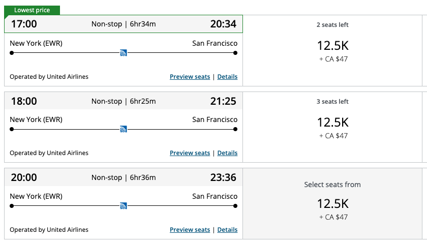427x243 pixels.
Task: Click United Airlines logo on 18:00 flight
Action: pyautogui.click(x=123, y=129)
